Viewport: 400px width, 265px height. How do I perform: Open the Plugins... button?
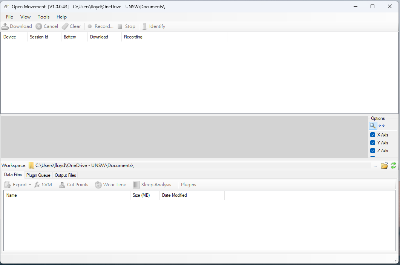190,185
